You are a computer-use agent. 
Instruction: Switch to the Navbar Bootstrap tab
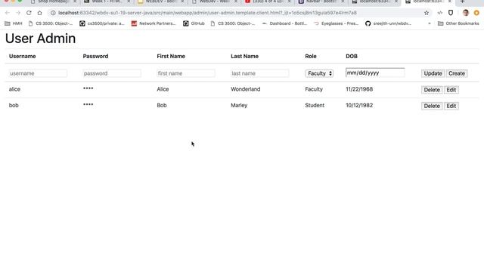(321, 2)
